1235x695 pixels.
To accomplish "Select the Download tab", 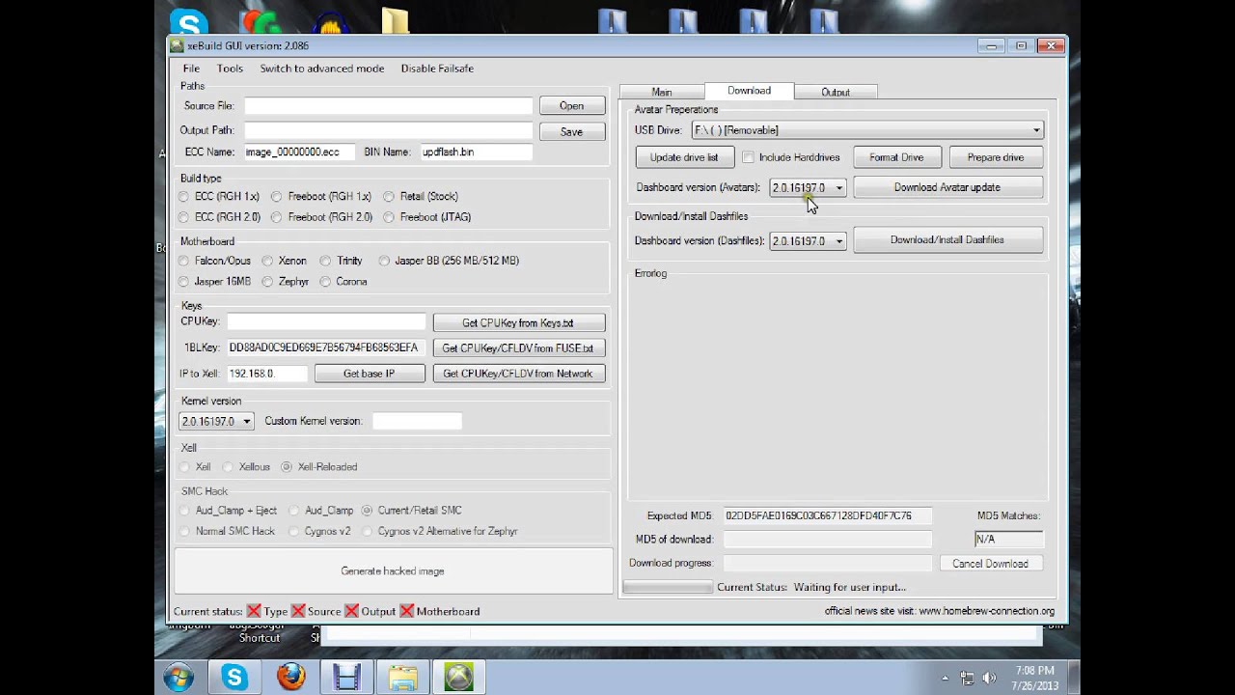I will (x=749, y=91).
